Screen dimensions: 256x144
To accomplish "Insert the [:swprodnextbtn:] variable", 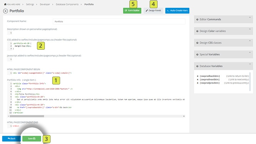I will tap(210, 79).
